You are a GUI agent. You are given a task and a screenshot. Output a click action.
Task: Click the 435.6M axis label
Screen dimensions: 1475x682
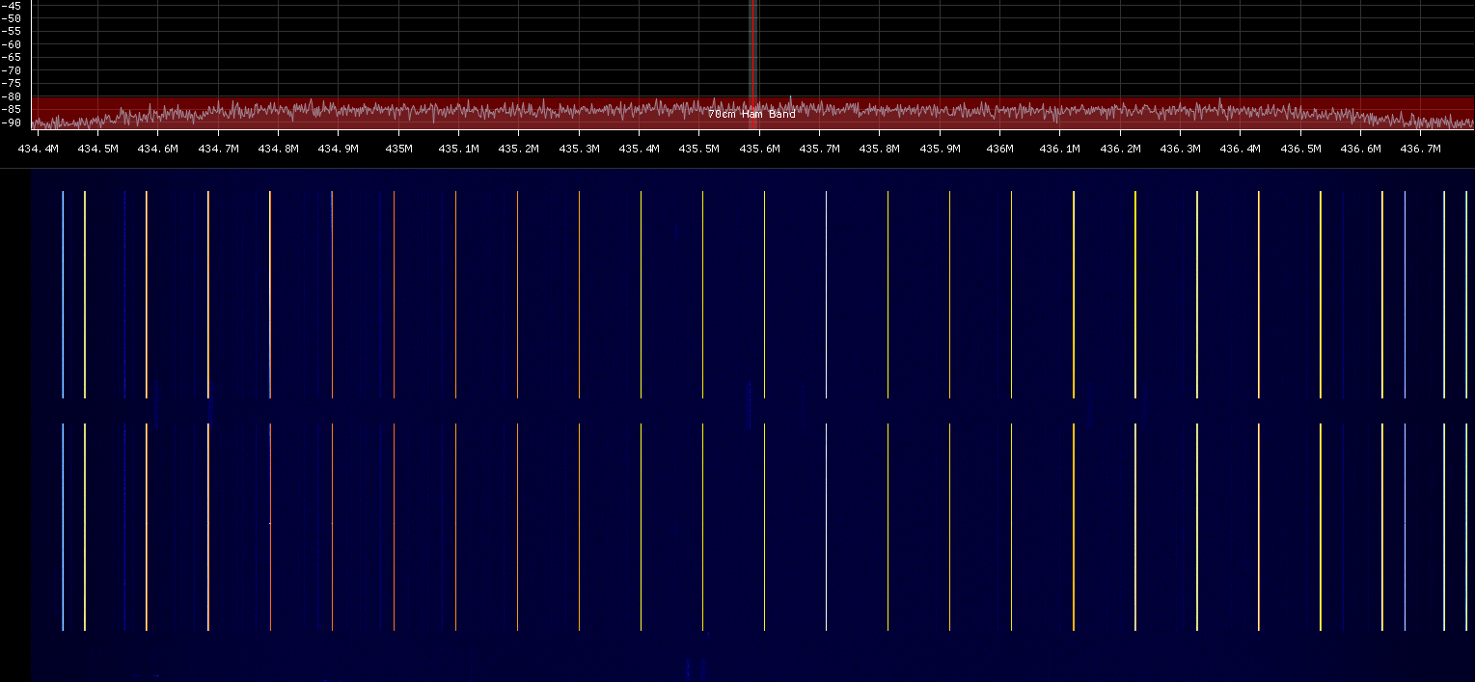pyautogui.click(x=760, y=150)
